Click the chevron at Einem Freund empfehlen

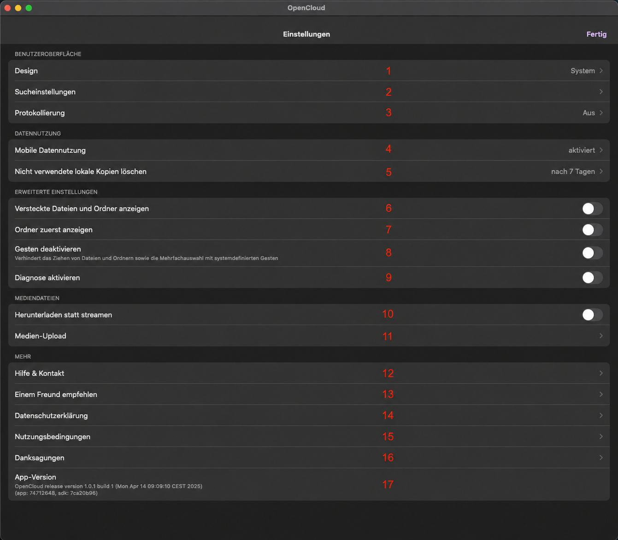coord(601,395)
